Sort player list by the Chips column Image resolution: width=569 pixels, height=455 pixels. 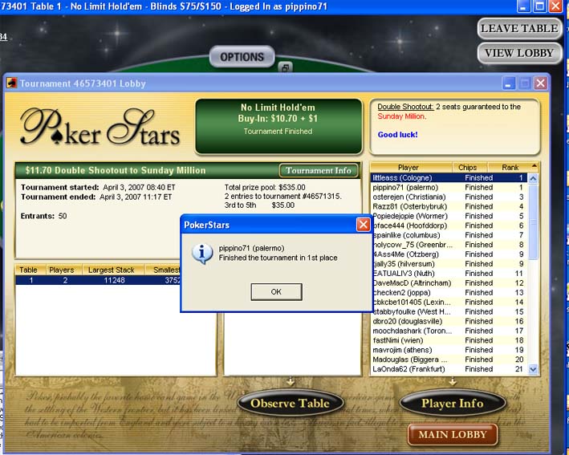469,167
